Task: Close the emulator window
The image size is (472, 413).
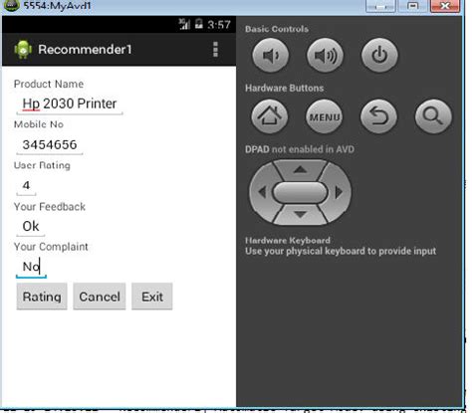Action: pos(445,6)
